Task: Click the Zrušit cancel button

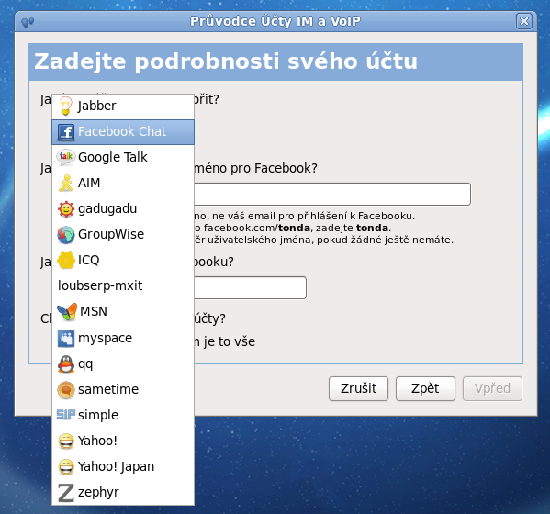Action: 358,389
